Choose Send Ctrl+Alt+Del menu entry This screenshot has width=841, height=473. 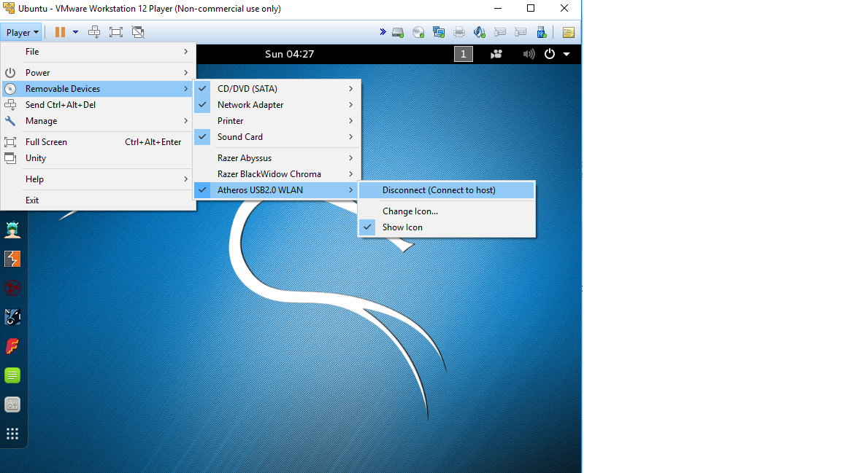98,105
